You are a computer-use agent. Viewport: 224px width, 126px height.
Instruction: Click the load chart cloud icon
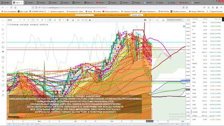tap(157, 20)
